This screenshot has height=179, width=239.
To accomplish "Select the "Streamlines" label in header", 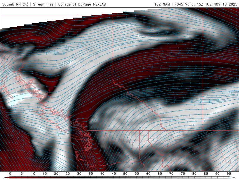I will tap(43, 4).
